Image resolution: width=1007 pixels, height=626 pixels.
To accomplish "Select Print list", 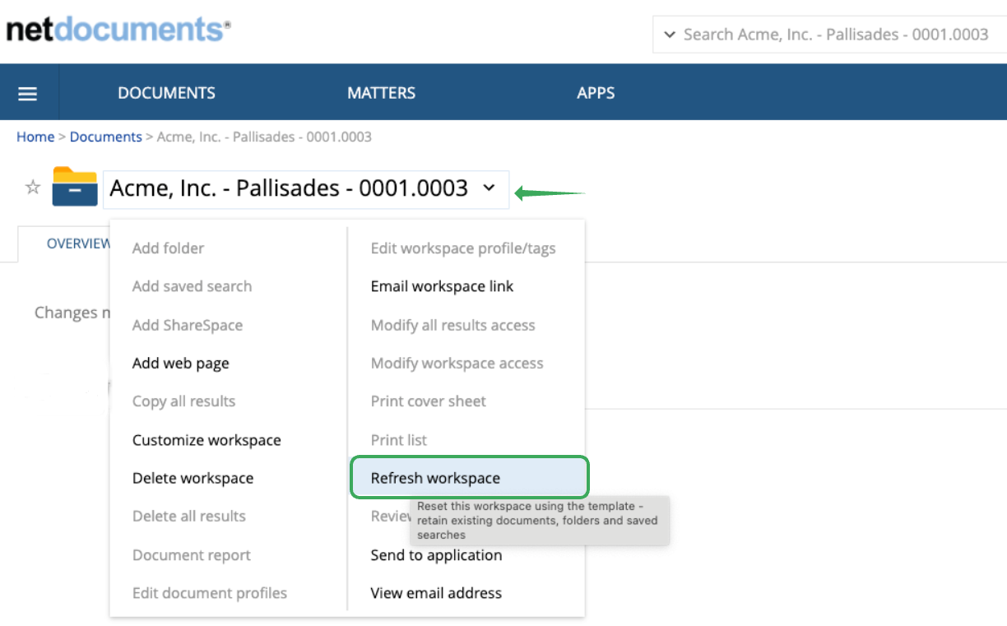I will pos(399,440).
